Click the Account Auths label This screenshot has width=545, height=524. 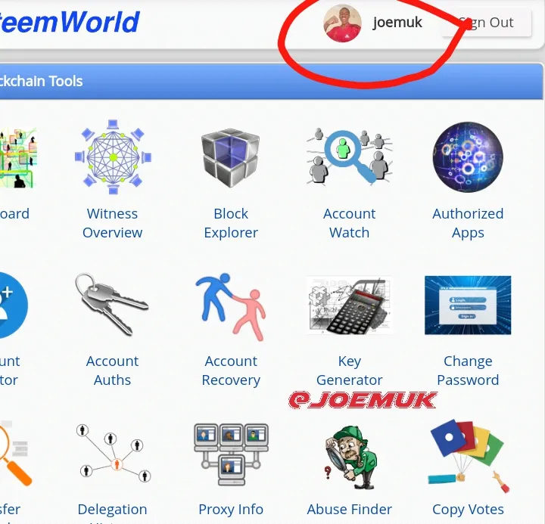coord(112,371)
